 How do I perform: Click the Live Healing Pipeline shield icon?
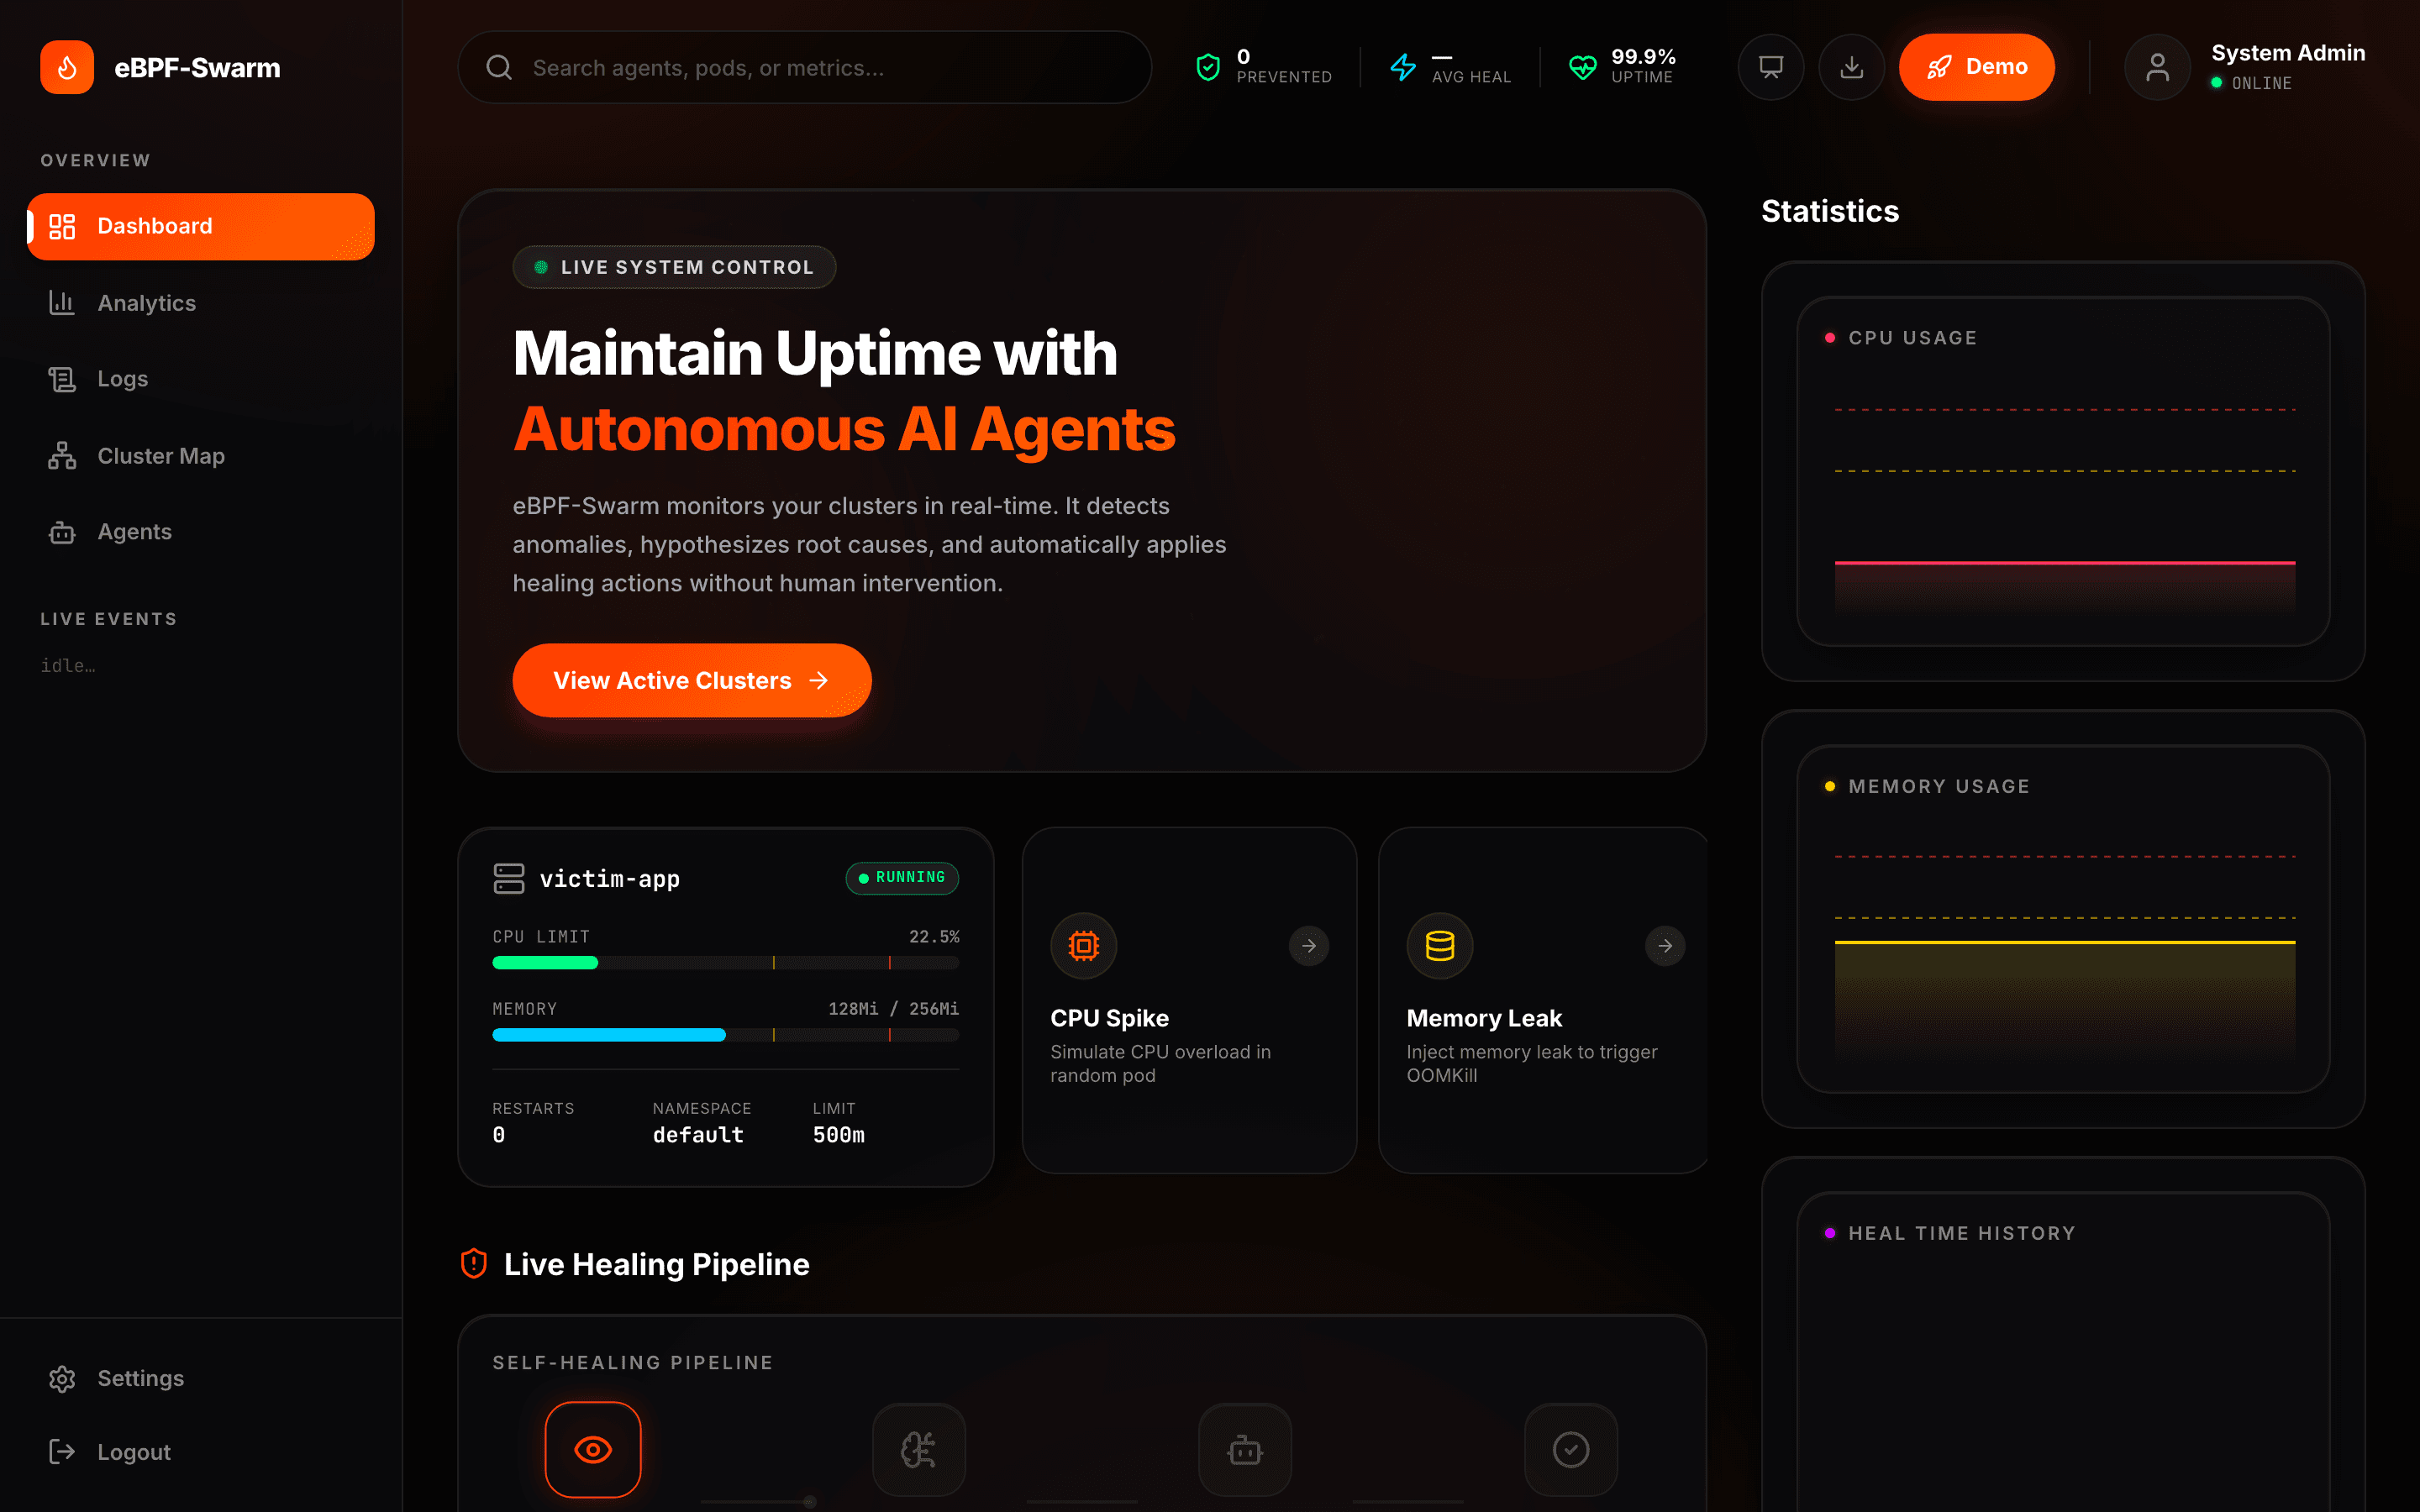coord(474,1264)
